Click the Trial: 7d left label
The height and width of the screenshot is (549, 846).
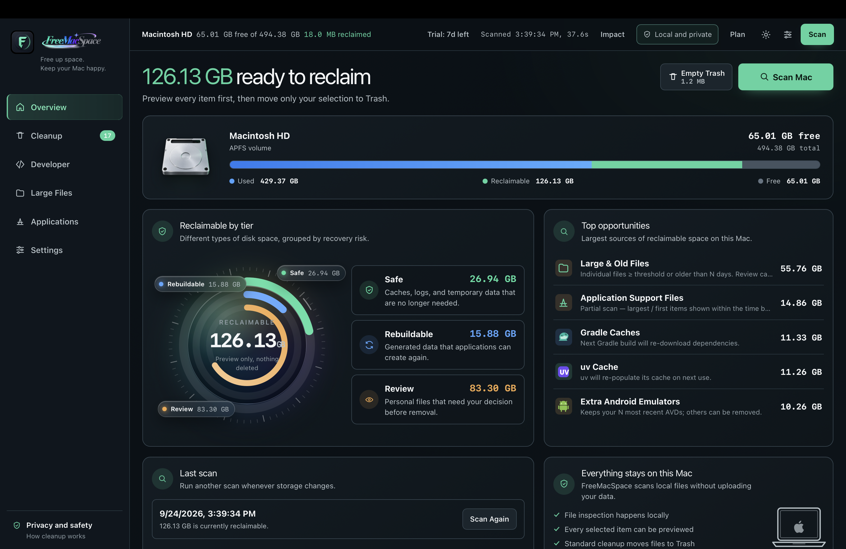[448, 34]
